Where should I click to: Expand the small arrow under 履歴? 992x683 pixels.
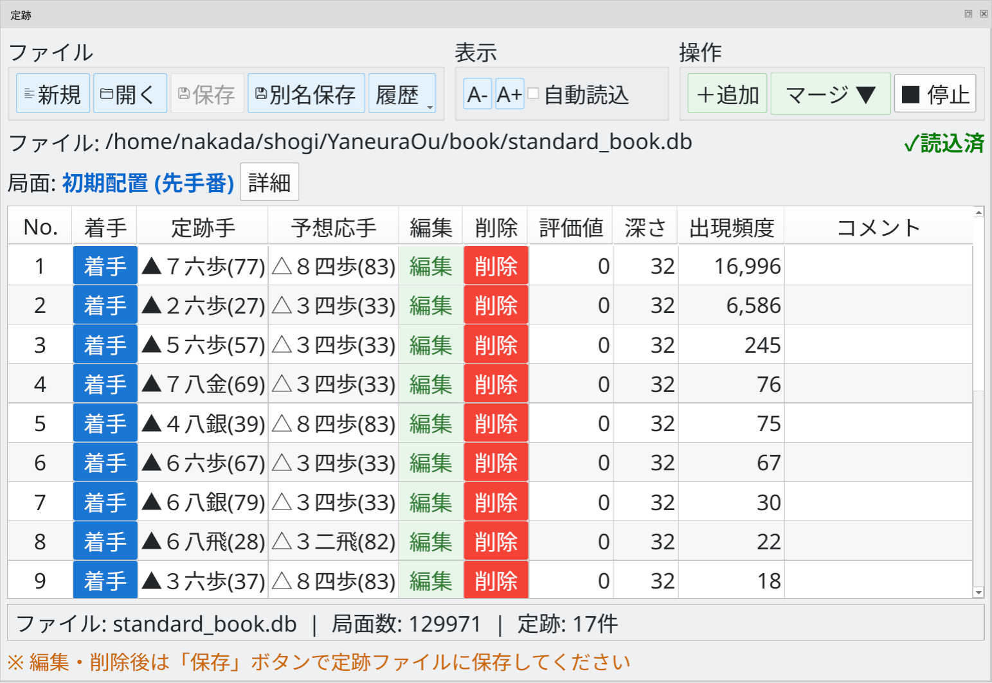click(x=429, y=107)
